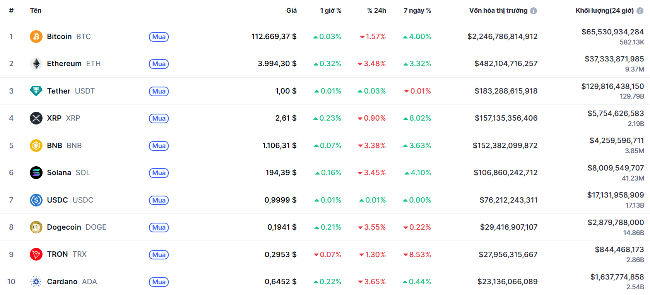Click Mua button for Bitcoin
The image size is (650, 295).
tap(159, 37)
